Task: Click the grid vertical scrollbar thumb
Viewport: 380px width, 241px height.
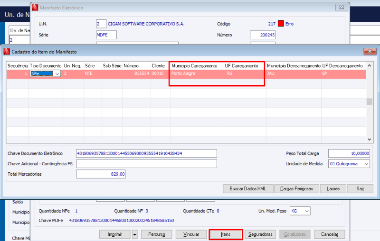Action: tap(370, 102)
